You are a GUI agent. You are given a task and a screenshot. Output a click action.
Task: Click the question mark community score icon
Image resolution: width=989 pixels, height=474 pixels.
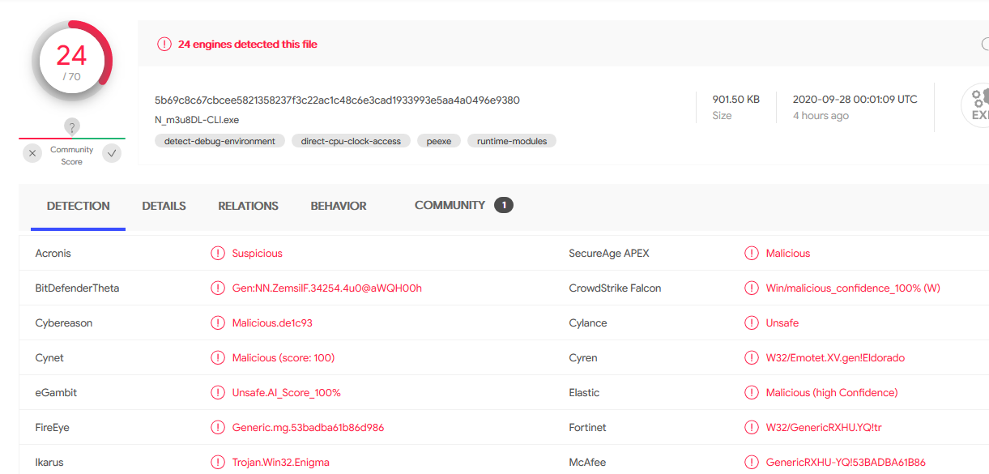(72, 127)
